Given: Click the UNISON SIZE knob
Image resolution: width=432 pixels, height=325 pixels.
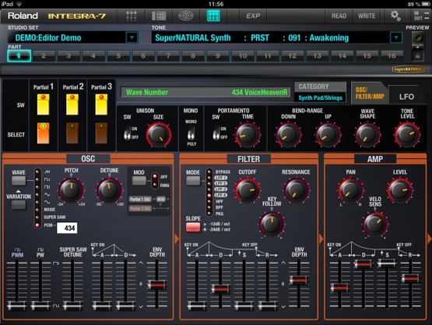Looking at the screenshot, I should tap(158, 135).
